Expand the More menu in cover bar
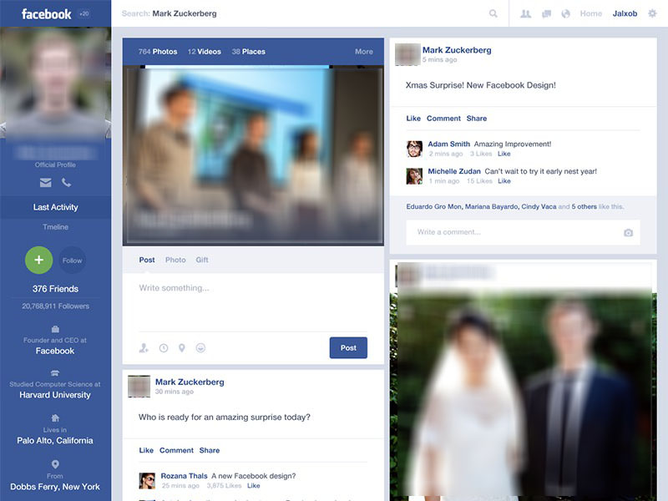The height and width of the screenshot is (501, 668). 364,52
